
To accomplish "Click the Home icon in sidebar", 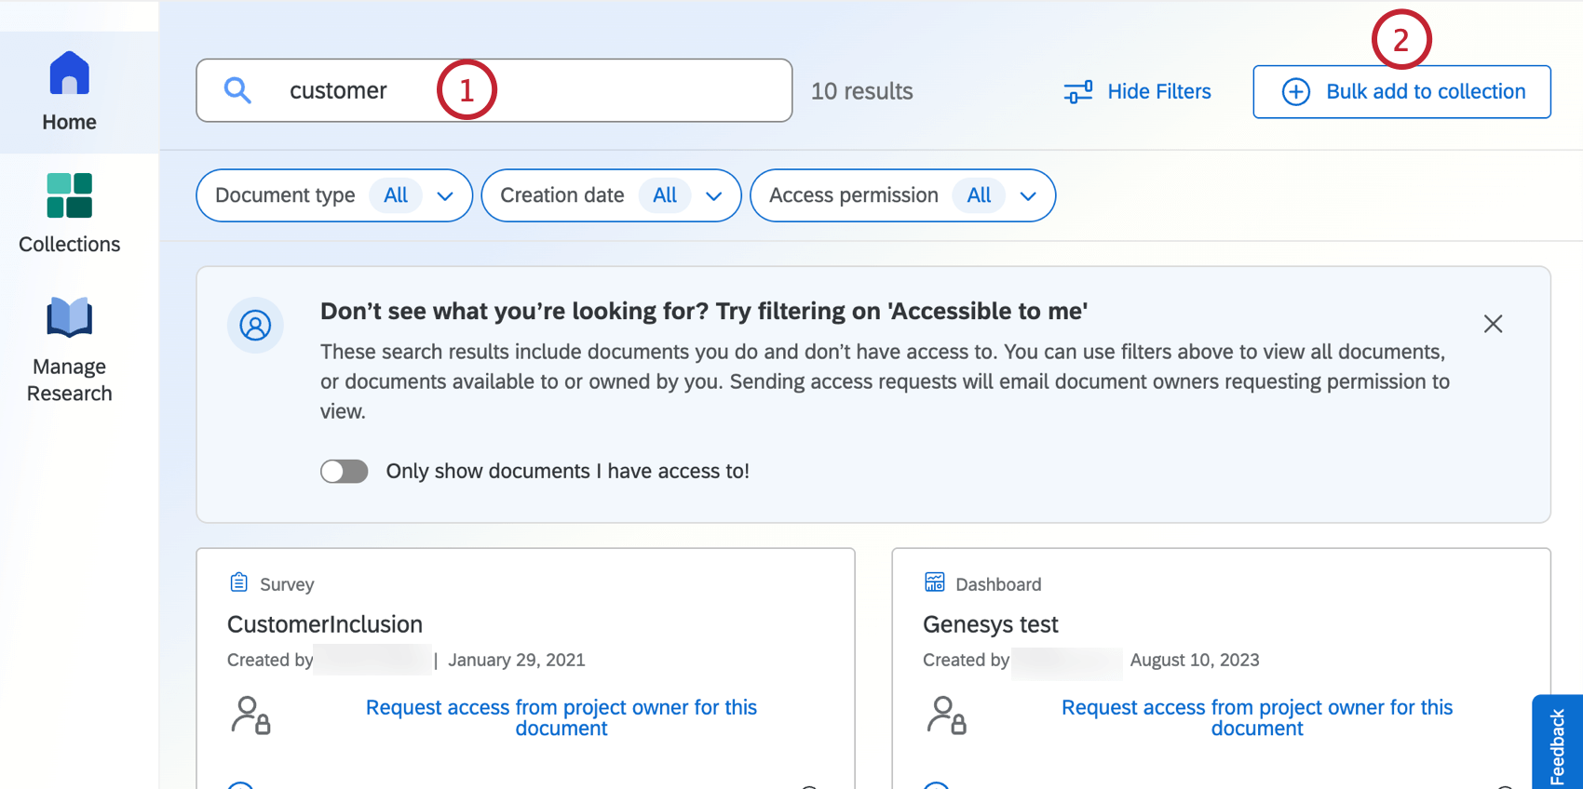I will 69,74.
